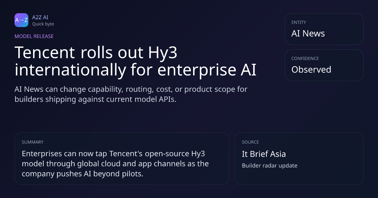
Task: Select the AI News description paragraph
Action: 131,94
